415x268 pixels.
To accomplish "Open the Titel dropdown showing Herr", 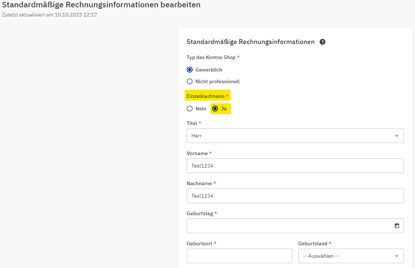I will 295,136.
